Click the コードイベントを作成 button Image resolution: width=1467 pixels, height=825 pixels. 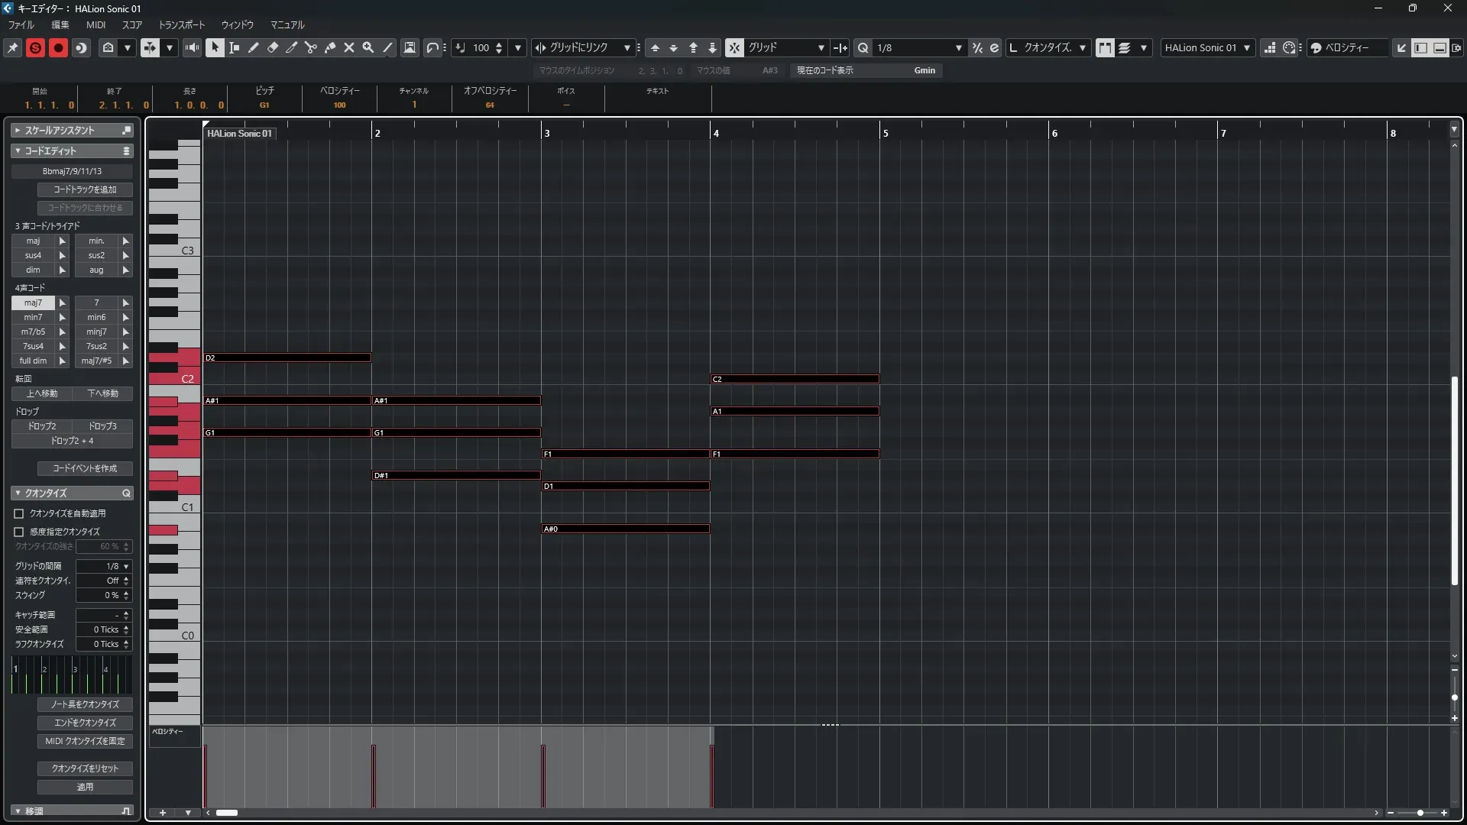click(85, 468)
